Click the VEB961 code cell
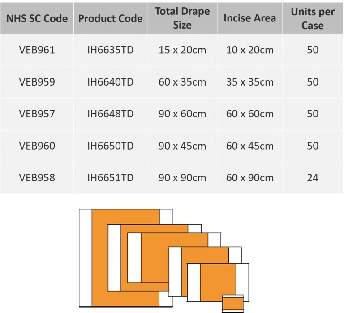The width and height of the screenshot is (344, 313). pos(37,50)
